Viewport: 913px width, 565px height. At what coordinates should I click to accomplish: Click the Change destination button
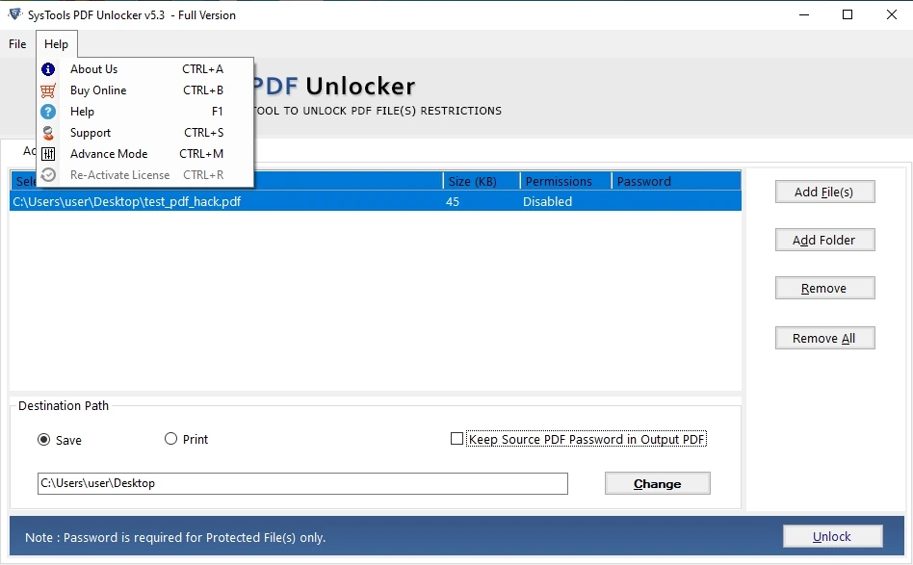[x=658, y=483]
